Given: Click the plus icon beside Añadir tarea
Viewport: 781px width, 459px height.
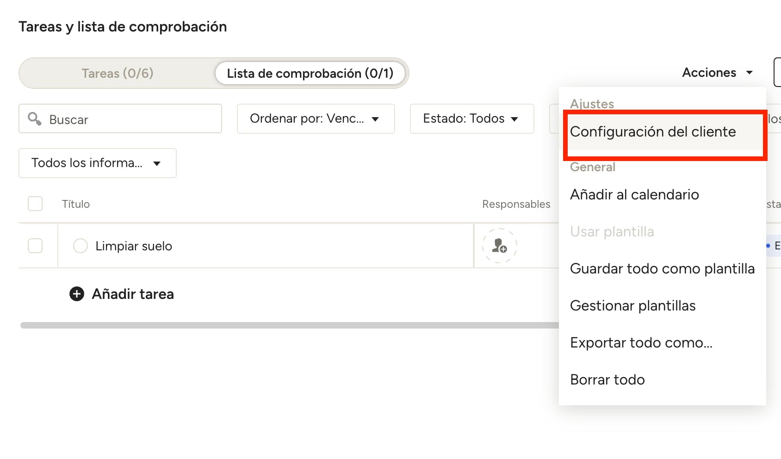Looking at the screenshot, I should pyautogui.click(x=77, y=294).
